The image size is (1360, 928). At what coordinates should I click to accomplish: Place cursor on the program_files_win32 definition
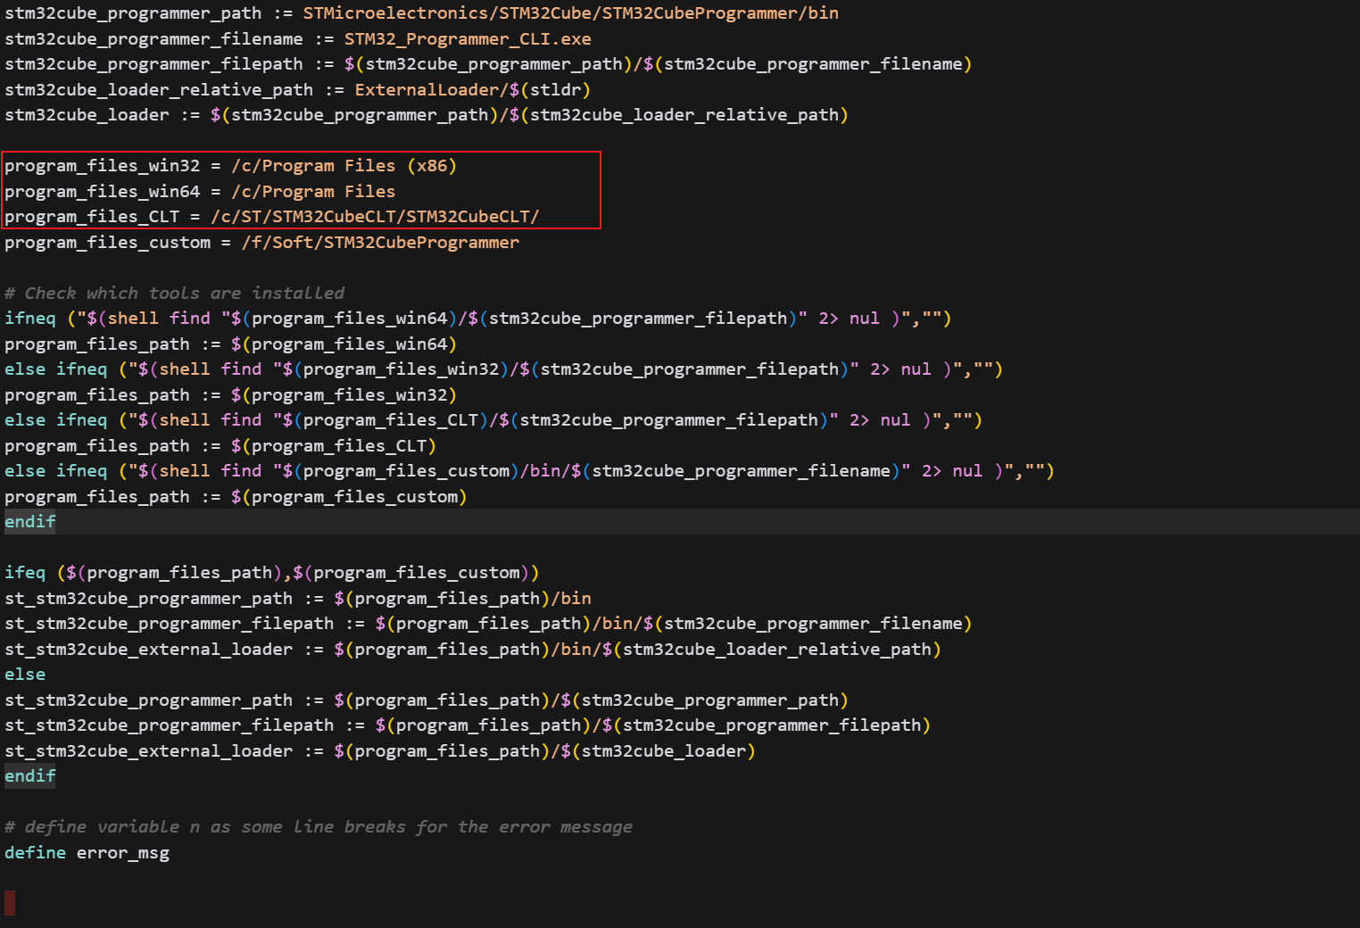102,166
